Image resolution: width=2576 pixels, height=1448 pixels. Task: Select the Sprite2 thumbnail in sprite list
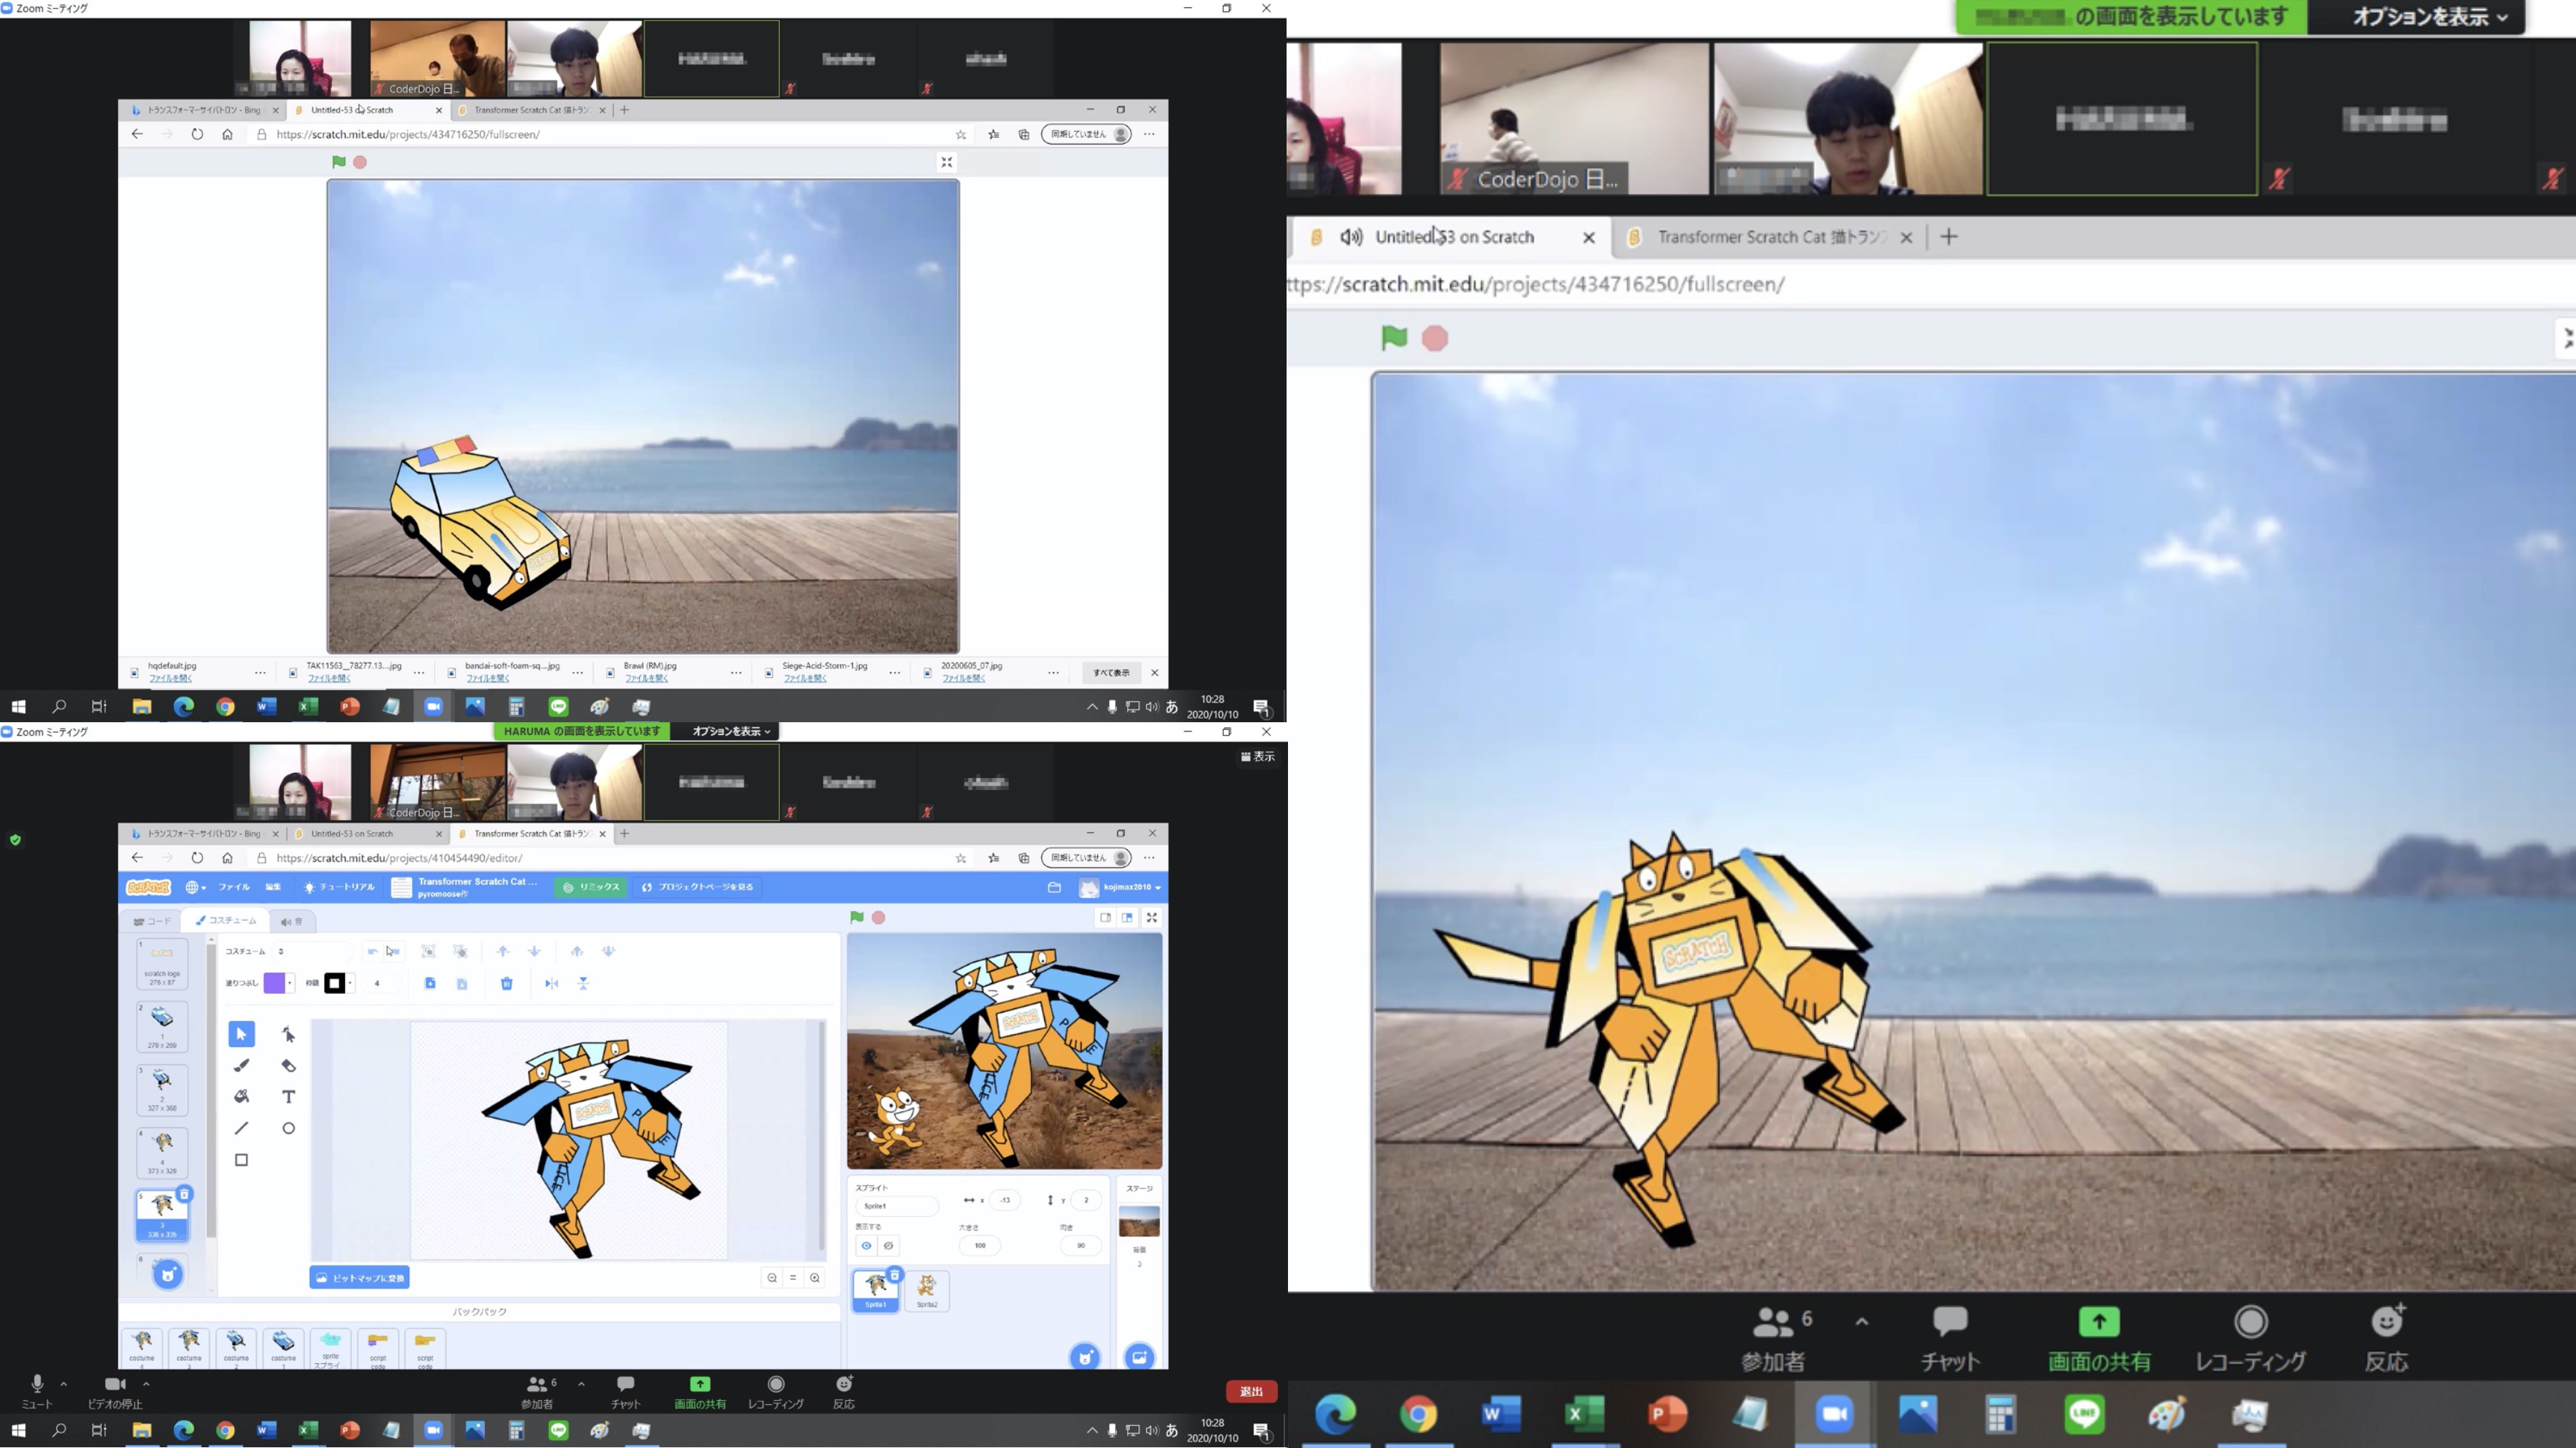point(927,1290)
